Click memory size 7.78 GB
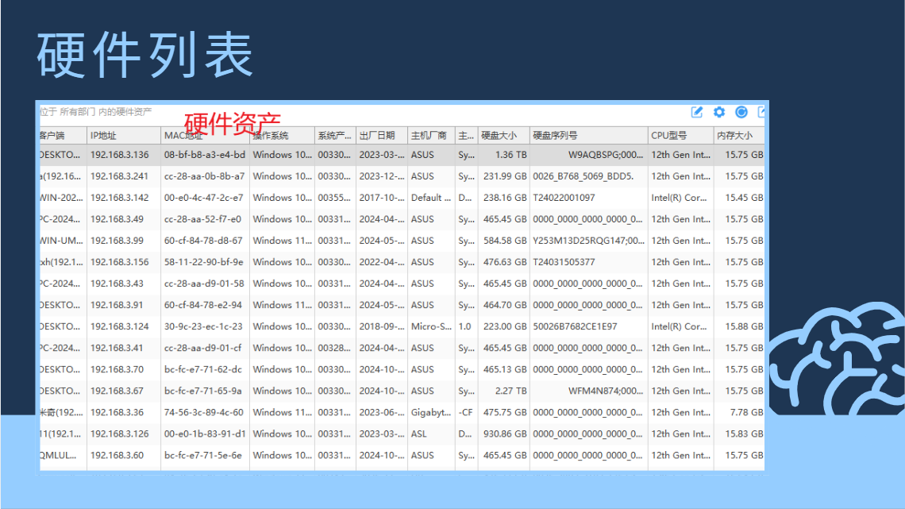Screen dimensions: 905x509 746,412
